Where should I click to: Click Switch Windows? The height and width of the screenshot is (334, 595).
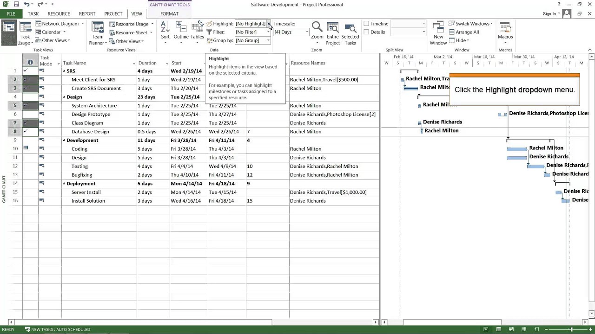point(470,24)
